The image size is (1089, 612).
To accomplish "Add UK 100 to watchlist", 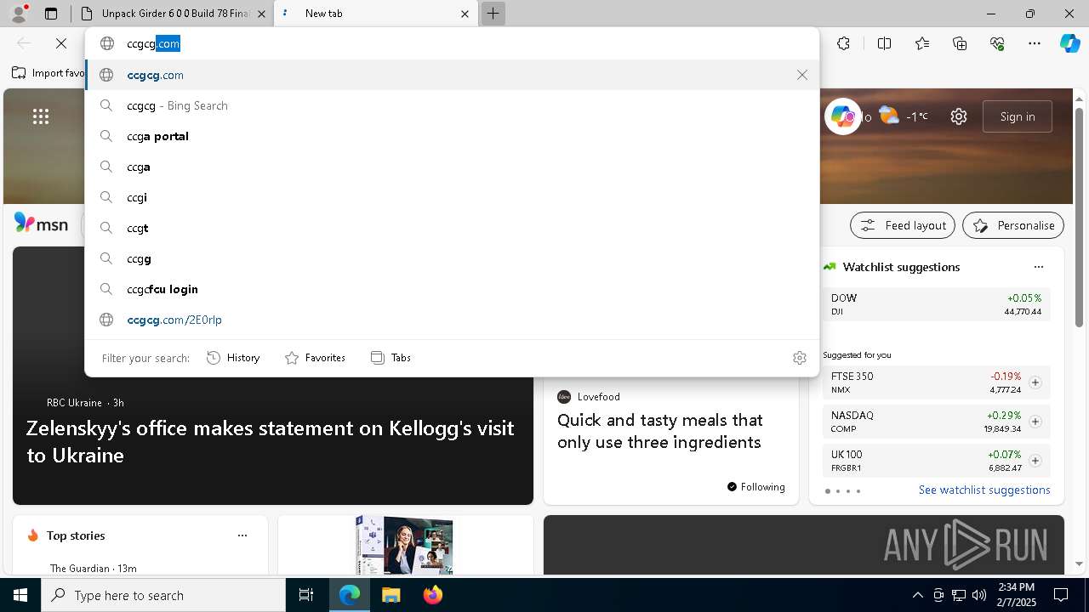I will pos(1035,461).
